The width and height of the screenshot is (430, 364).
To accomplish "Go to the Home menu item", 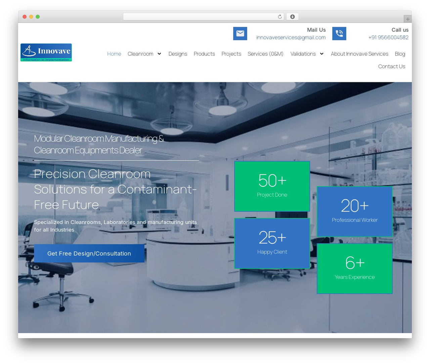I will pos(114,54).
